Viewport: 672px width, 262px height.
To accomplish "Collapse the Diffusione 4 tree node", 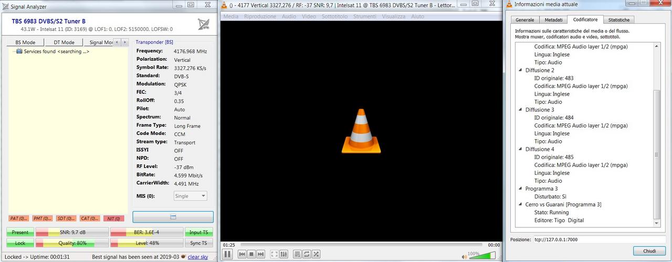I will click(x=520, y=149).
